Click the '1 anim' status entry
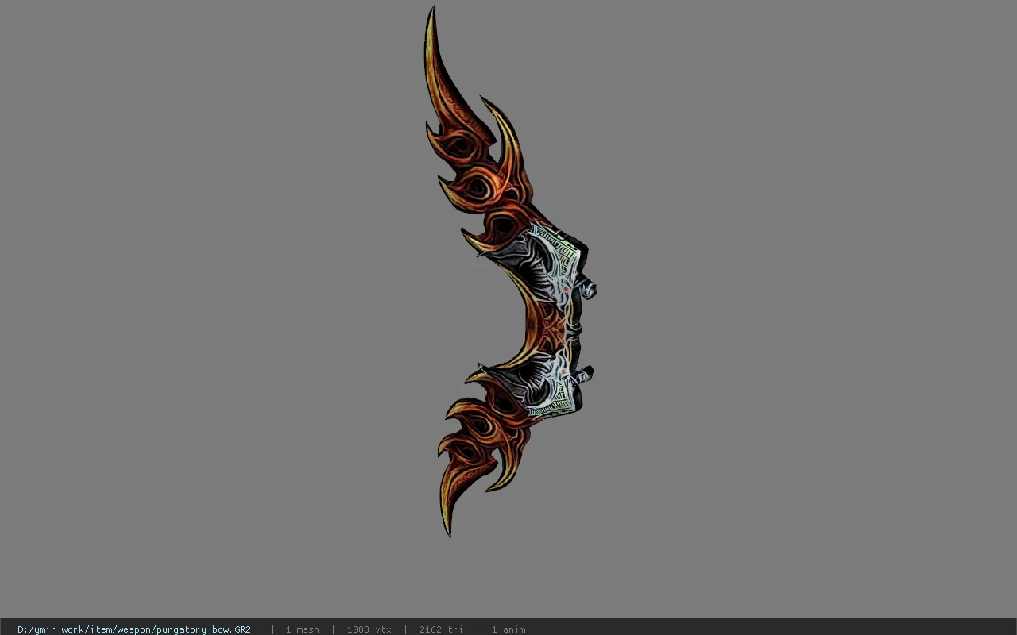The width and height of the screenshot is (1017, 635). click(508, 629)
